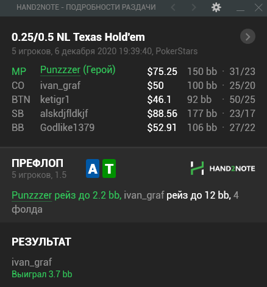Image resolution: width=267 pixels, height=287 pixels.
Task: Click the Hand2Note logo
Action: coord(222,168)
